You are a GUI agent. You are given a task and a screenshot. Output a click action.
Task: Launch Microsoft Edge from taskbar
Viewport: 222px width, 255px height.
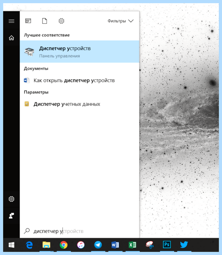(x=29, y=245)
